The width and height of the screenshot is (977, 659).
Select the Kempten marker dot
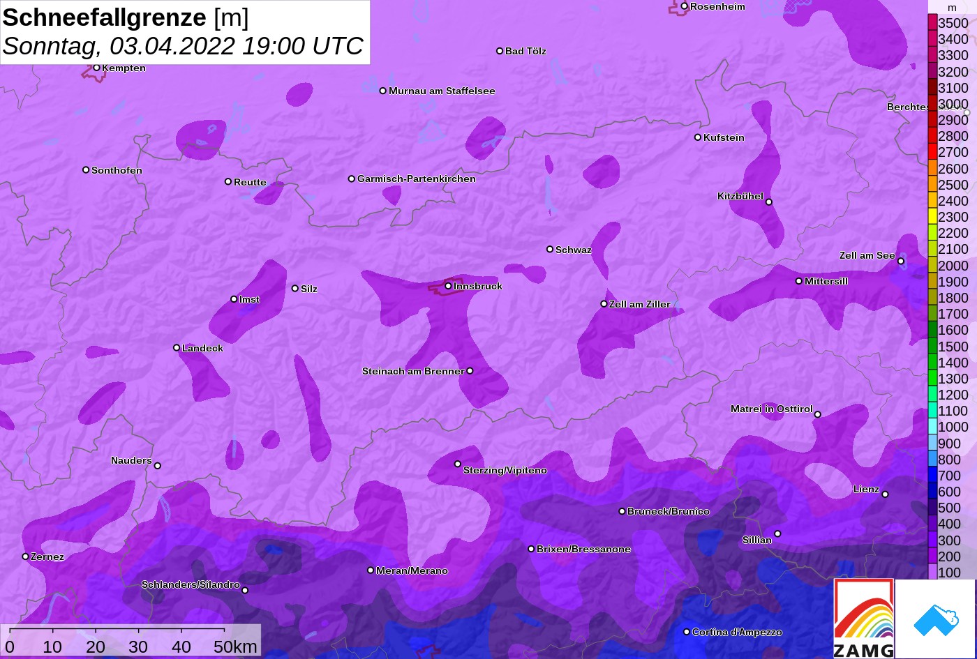coord(96,68)
